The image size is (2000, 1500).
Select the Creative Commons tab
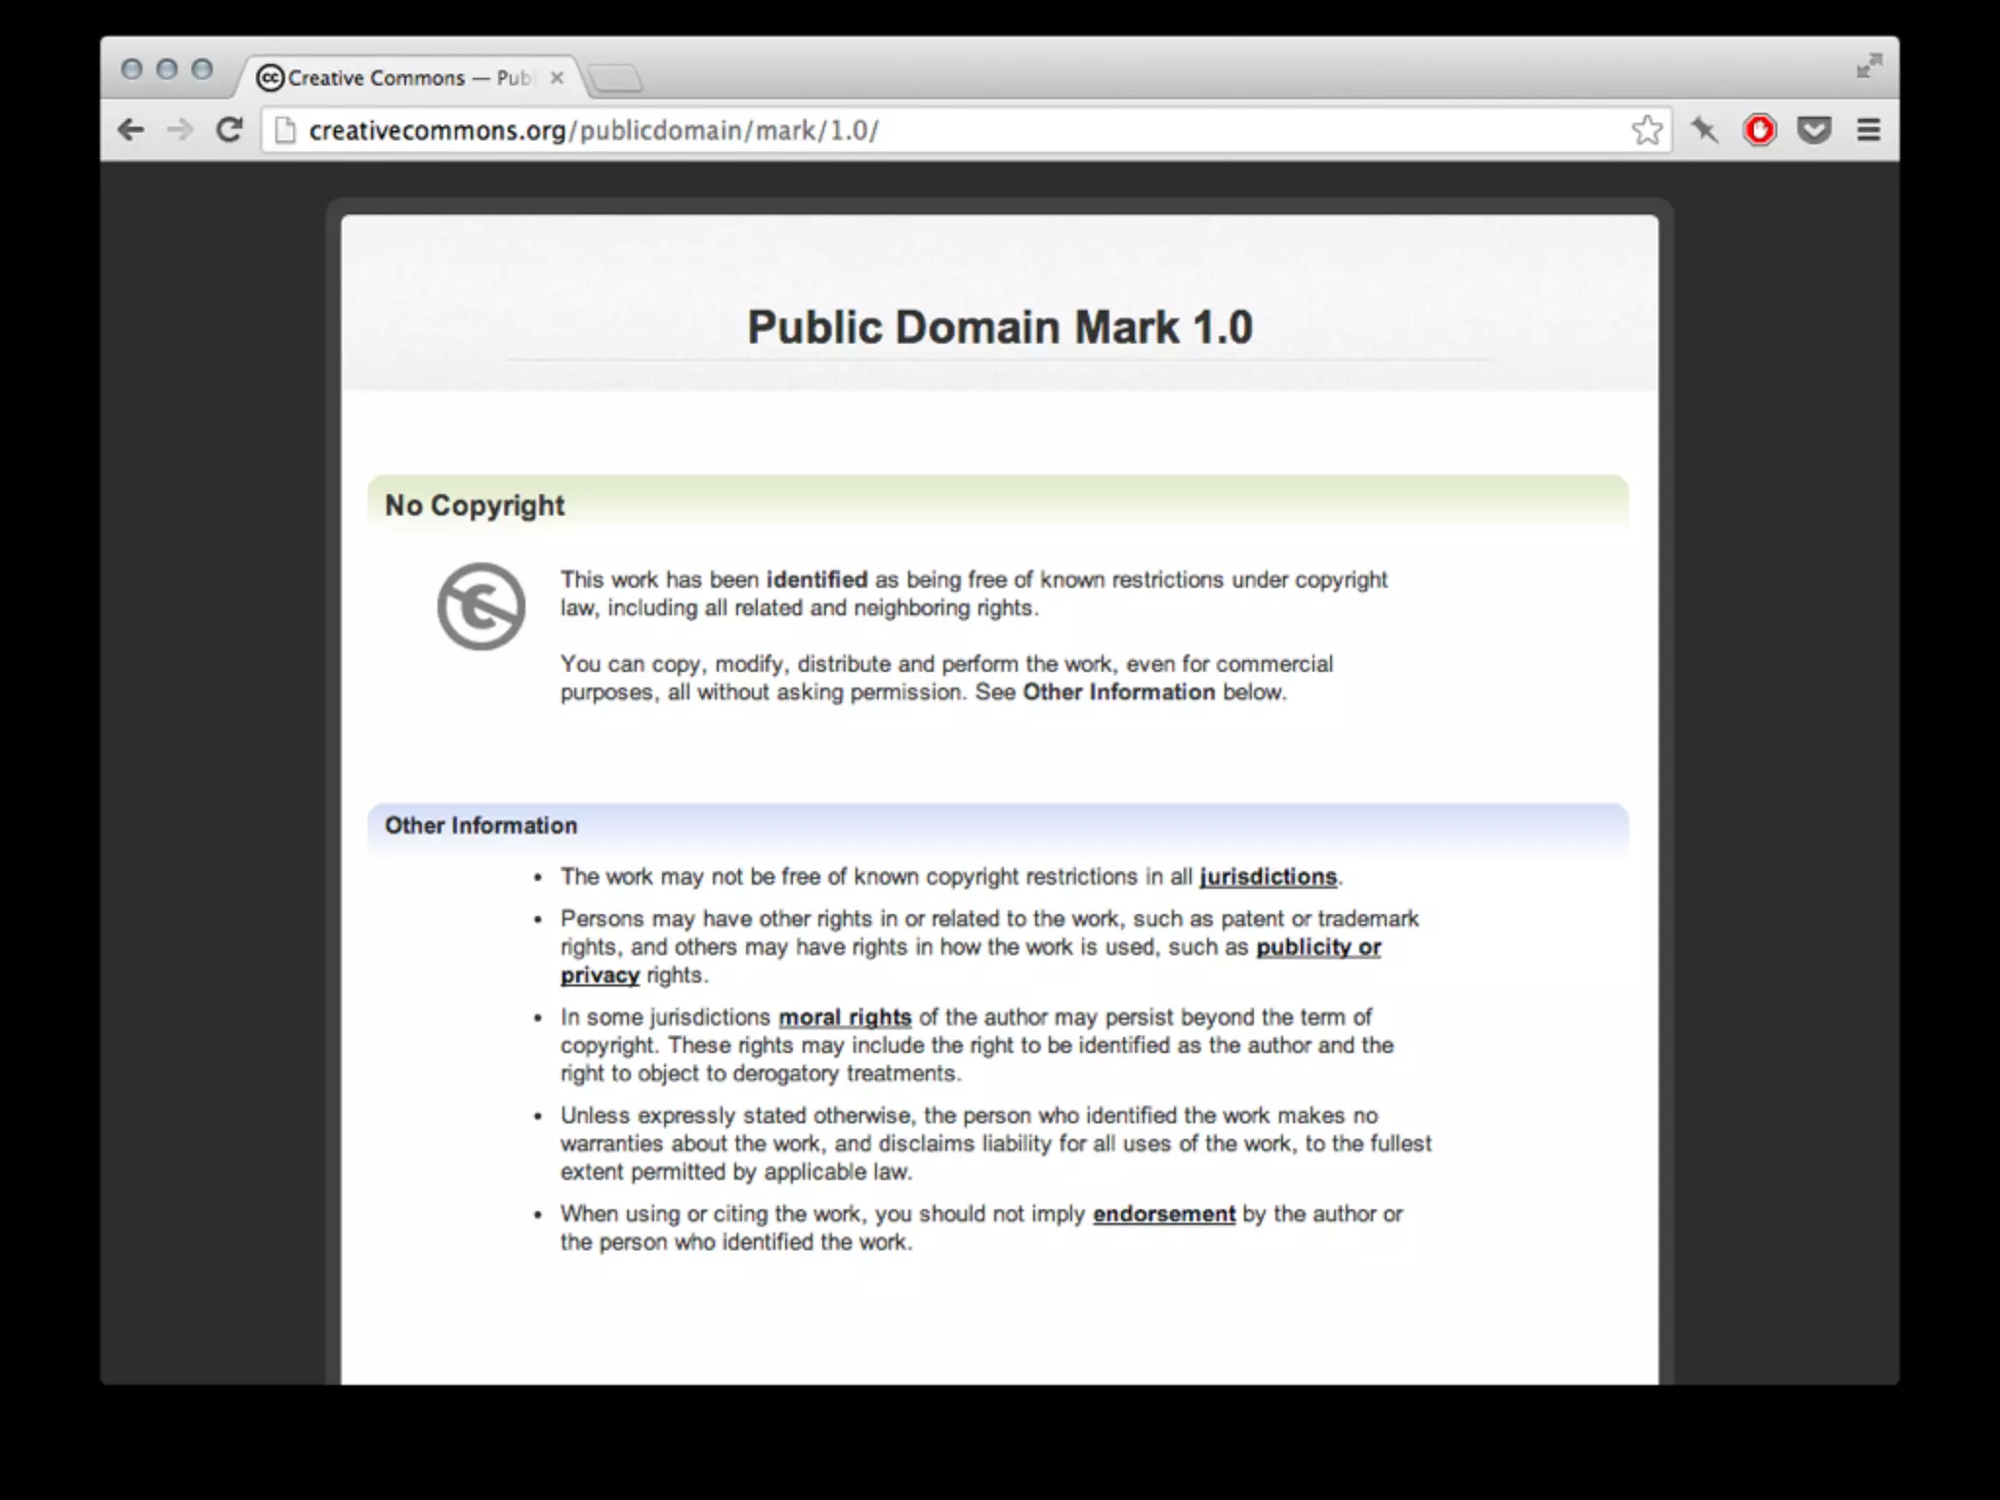point(391,78)
